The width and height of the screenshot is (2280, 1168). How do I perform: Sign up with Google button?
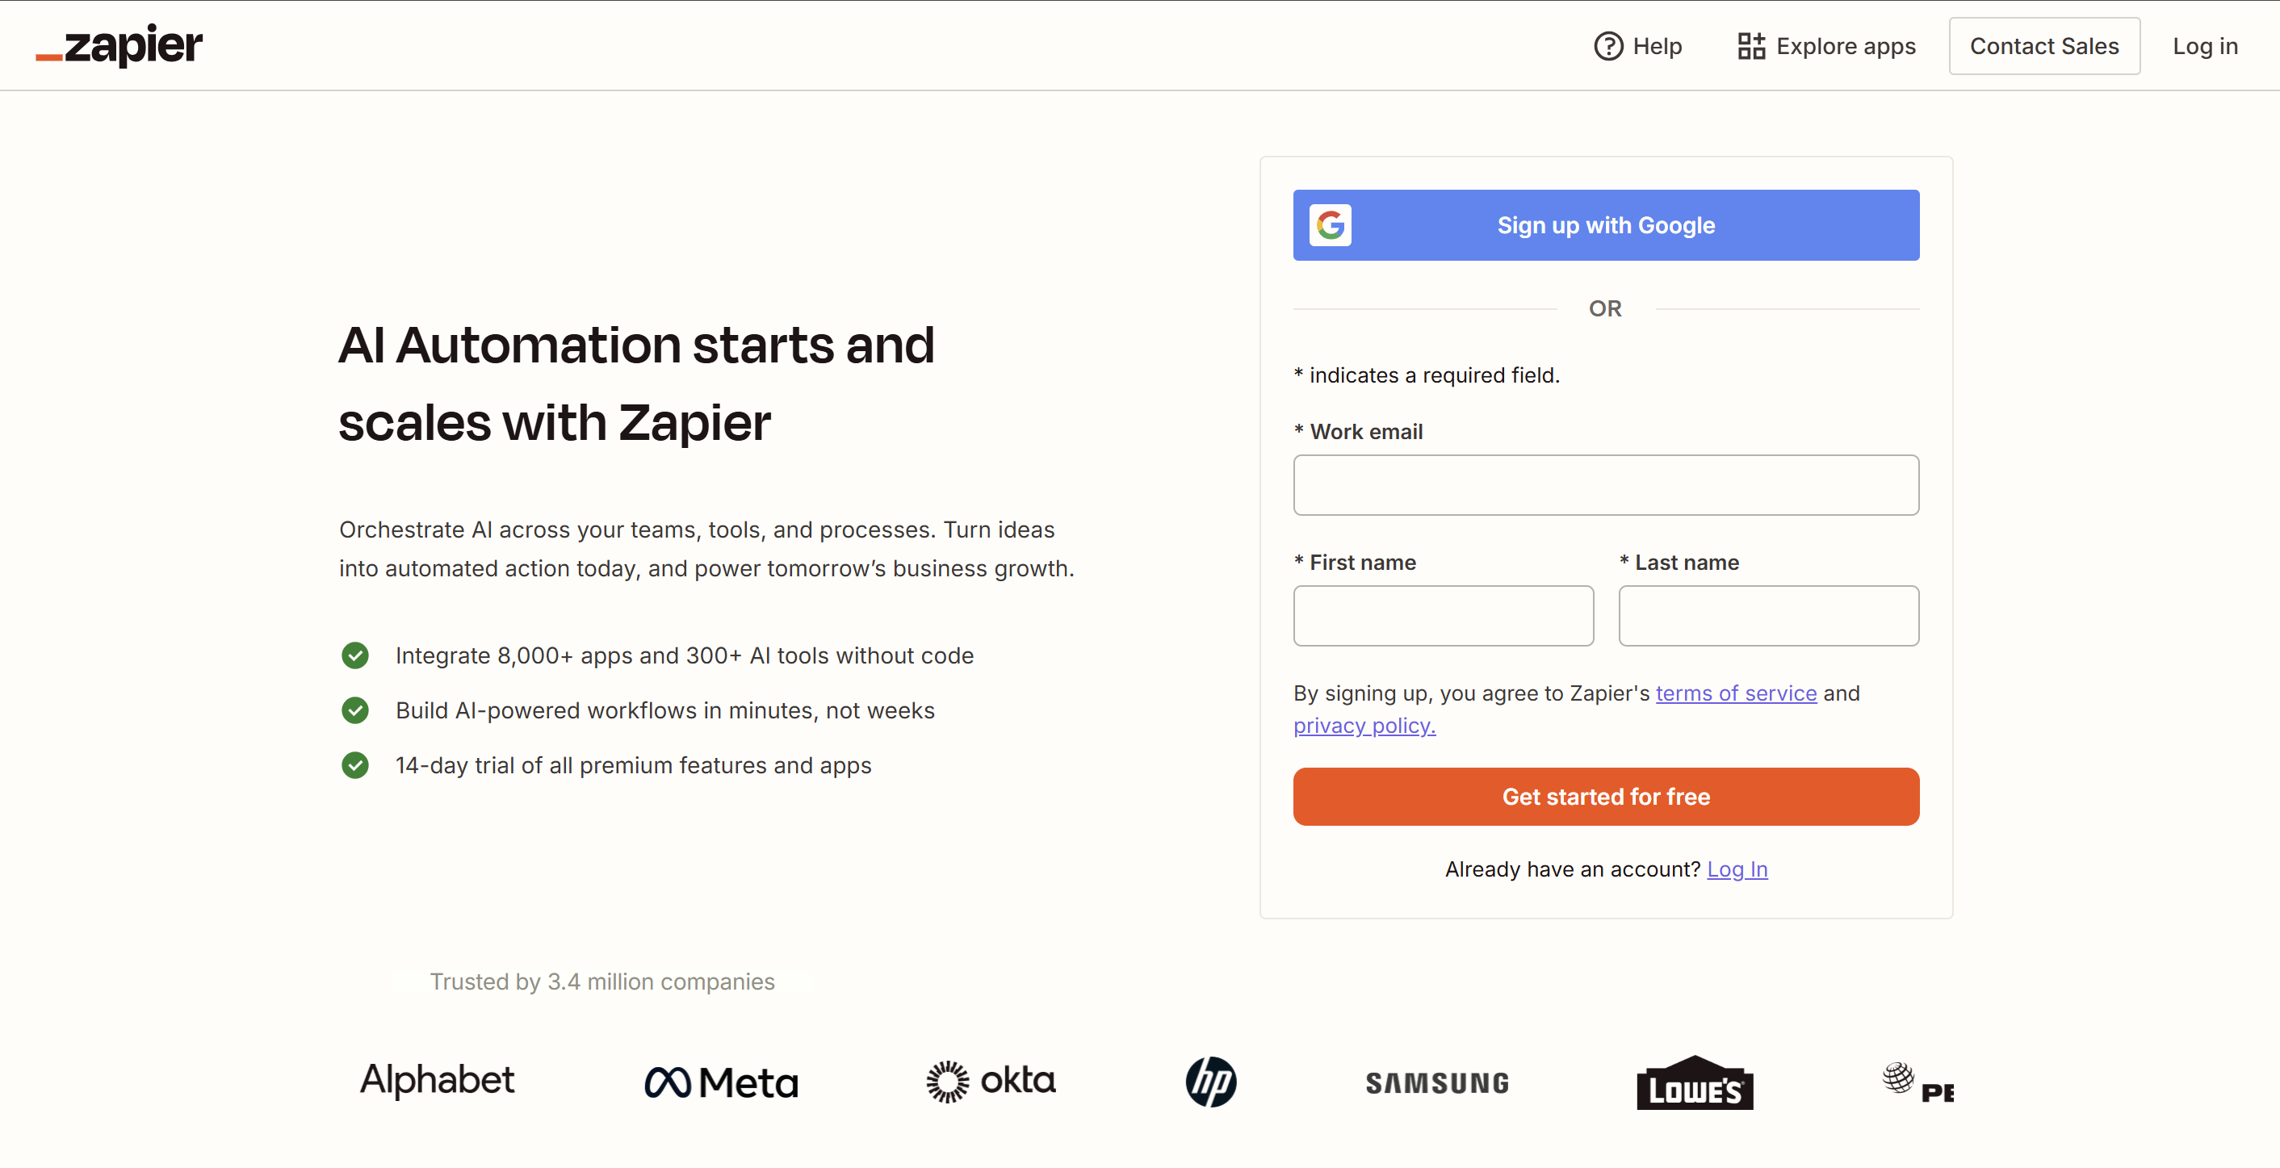pos(1605,224)
